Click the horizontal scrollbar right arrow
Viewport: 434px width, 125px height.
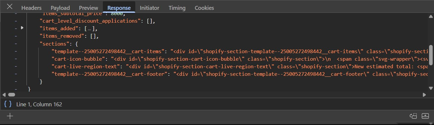[x=425, y=94]
